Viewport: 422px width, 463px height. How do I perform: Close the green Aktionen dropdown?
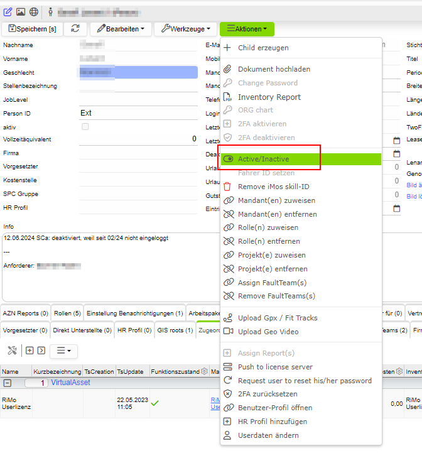coord(247,29)
